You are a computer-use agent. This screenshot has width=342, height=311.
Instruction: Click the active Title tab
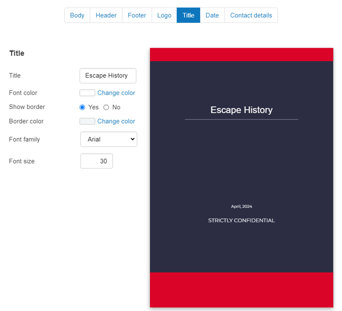coord(188,15)
